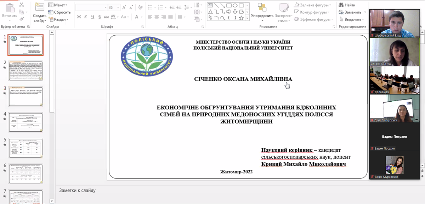425x204 pixels.
Task: Select slide 6 thumbnail
Action: click(x=25, y=174)
